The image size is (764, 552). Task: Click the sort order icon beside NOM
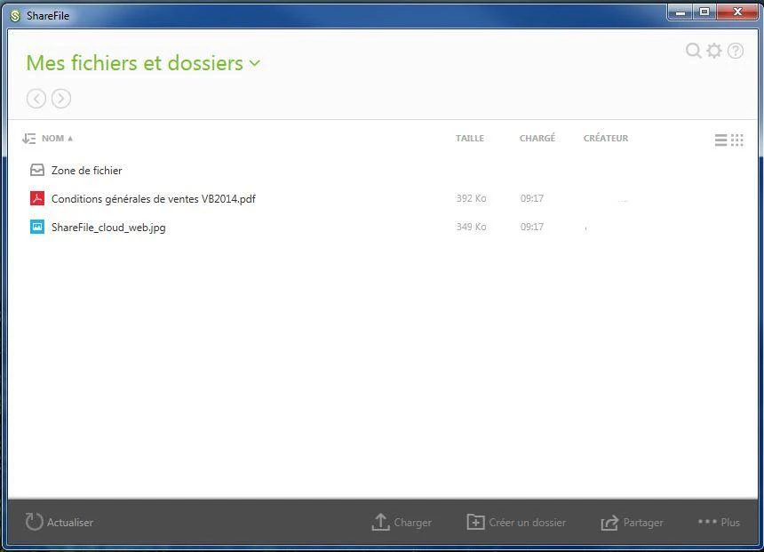click(x=29, y=139)
